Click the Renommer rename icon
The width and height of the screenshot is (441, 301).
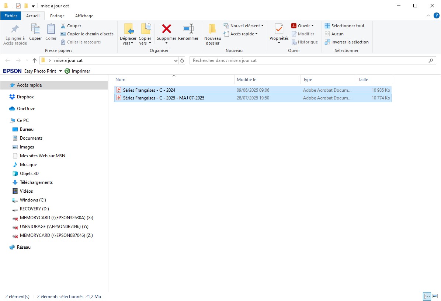tap(188, 29)
